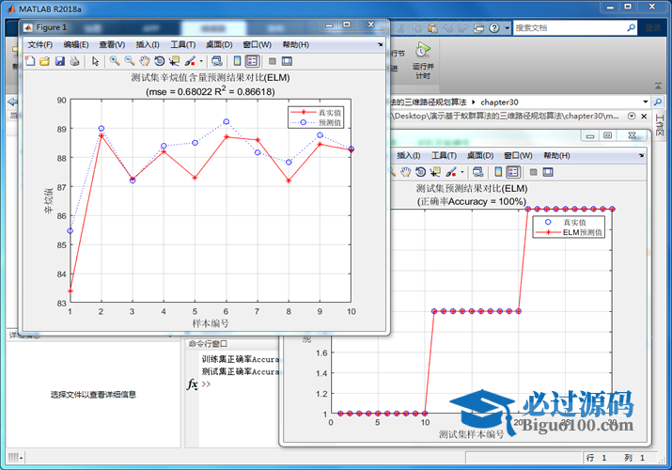Screen dimensions: 672x470
Task: Open 工具(T) menu in Figure 1
Action: [183, 44]
